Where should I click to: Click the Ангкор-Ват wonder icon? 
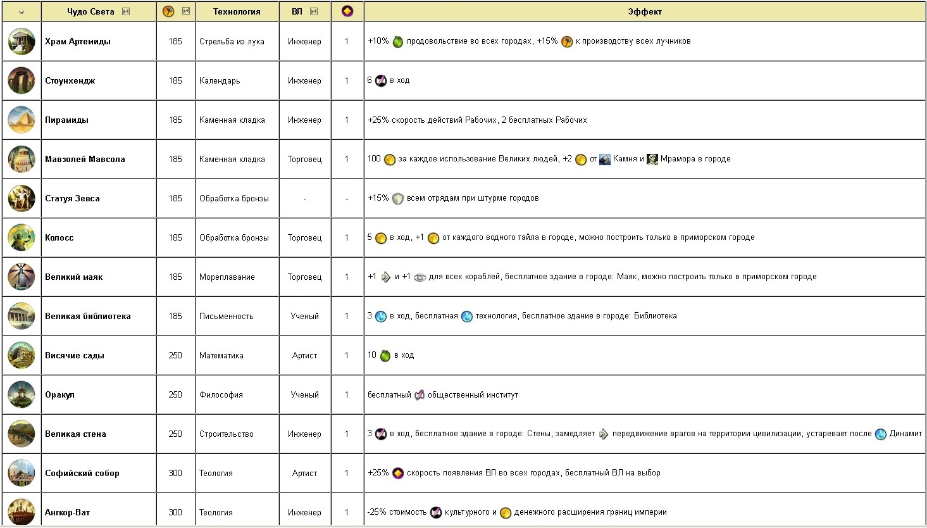coord(22,512)
